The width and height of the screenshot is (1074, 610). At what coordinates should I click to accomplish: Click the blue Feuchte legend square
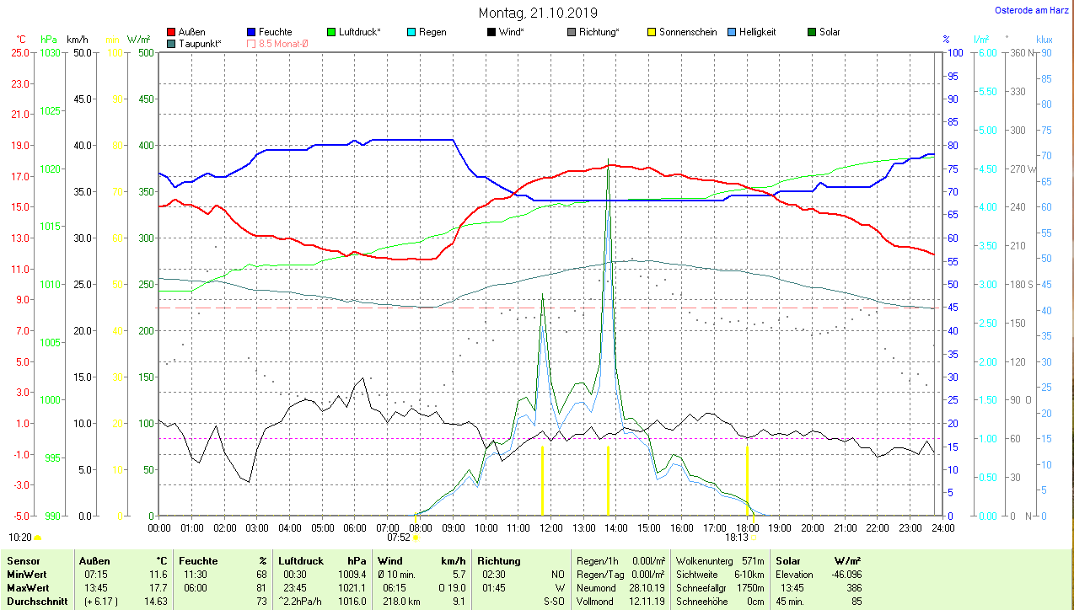click(252, 32)
